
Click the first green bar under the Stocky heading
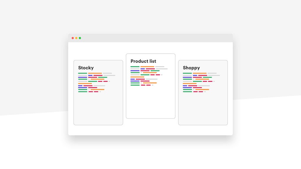(83, 73)
